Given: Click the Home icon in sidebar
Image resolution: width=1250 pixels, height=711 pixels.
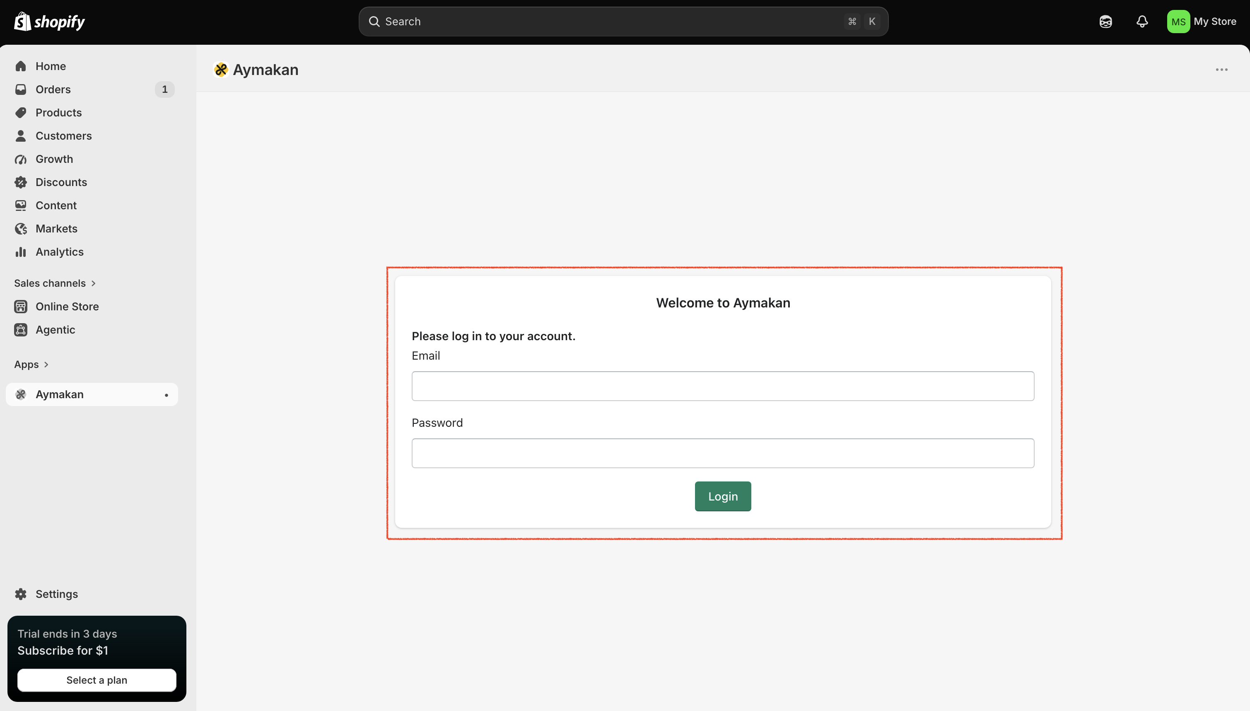Looking at the screenshot, I should 20,66.
